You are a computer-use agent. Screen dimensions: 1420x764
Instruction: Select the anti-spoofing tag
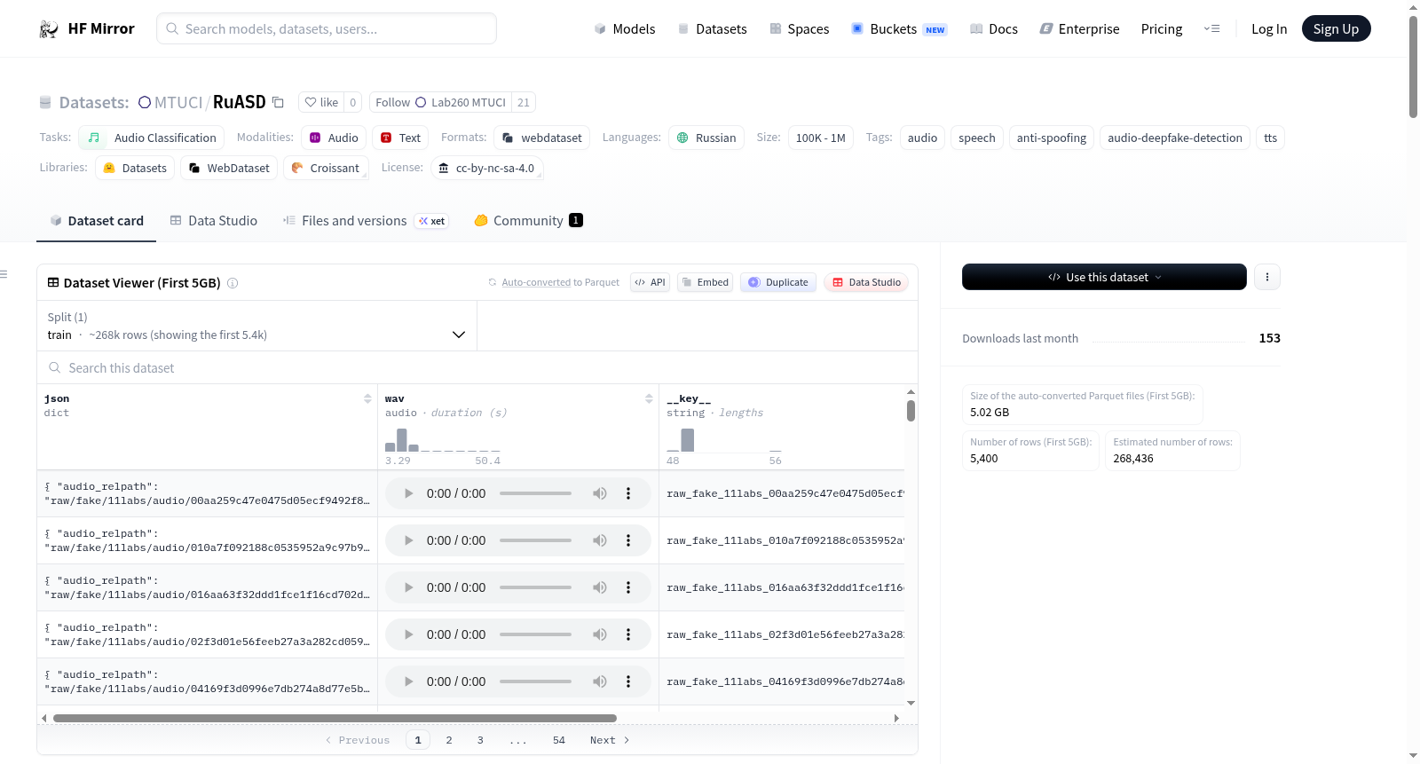click(x=1051, y=138)
